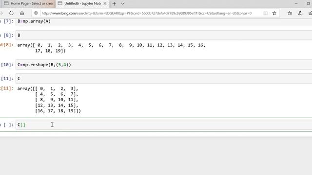Click the [7] cell prompt label
The image size is (312, 175).
click(x=7, y=21)
